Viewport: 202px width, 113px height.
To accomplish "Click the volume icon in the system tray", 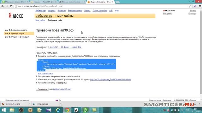I will tap(178, 110).
